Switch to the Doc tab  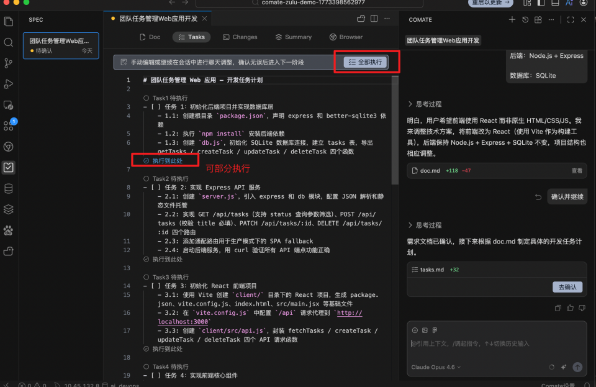(150, 37)
